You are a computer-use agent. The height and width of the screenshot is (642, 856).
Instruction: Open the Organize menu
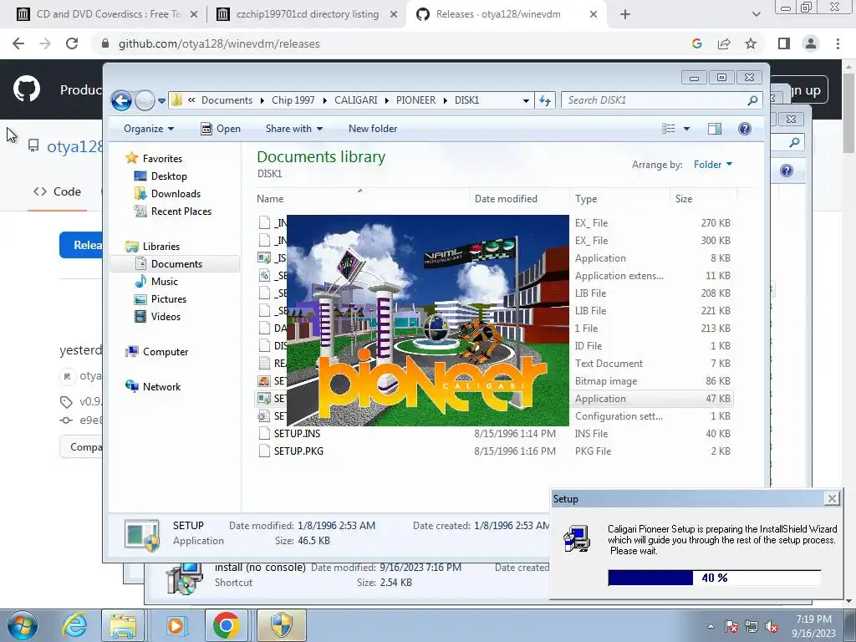click(149, 129)
